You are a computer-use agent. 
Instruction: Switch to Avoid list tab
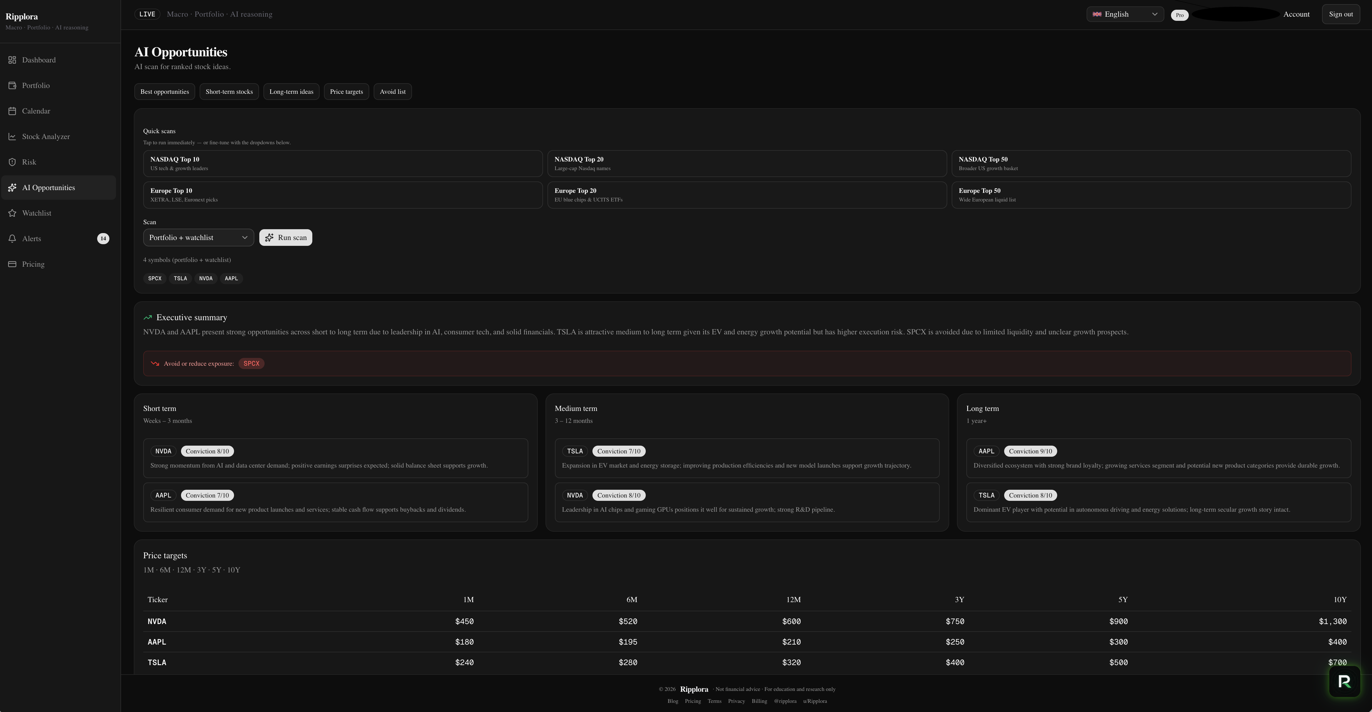coord(393,92)
